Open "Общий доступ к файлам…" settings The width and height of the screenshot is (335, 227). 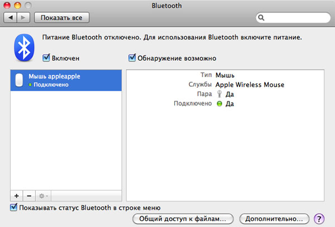183,219
